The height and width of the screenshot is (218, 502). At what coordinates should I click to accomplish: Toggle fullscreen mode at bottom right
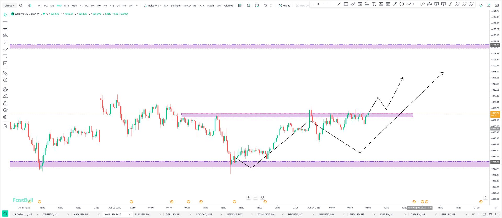[497, 214]
